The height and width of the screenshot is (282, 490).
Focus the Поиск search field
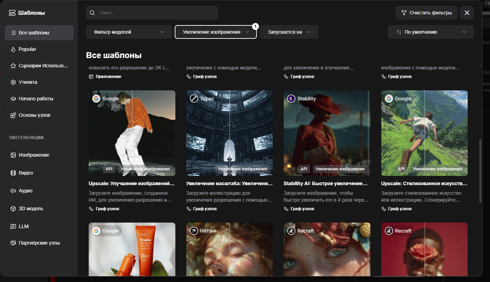click(152, 13)
